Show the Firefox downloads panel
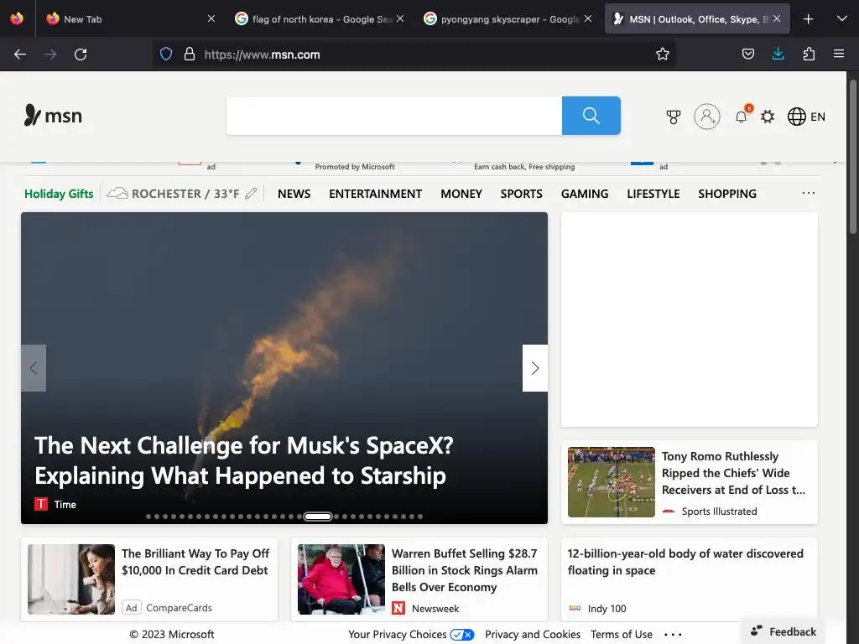This screenshot has height=644, width=859. point(778,55)
